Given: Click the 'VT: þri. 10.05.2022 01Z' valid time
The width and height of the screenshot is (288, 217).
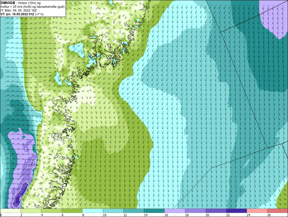Looking at the screenshot, I should (x=22, y=14).
